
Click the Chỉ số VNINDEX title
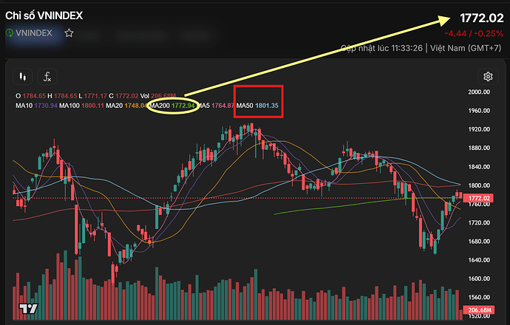point(44,16)
